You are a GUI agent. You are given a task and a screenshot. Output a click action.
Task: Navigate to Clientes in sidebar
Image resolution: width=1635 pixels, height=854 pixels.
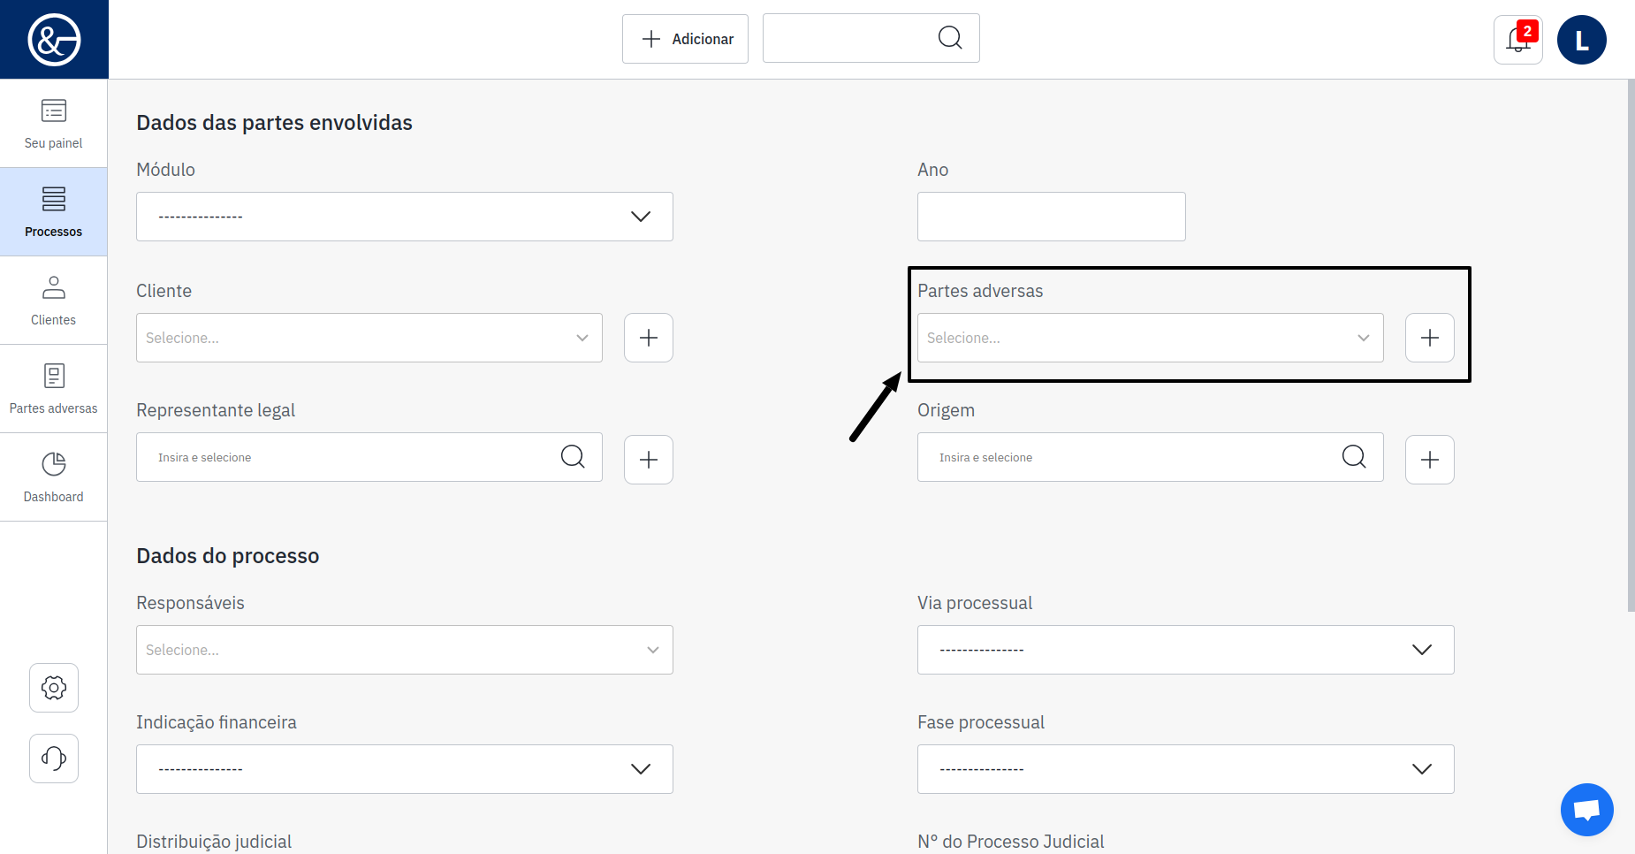tap(54, 301)
